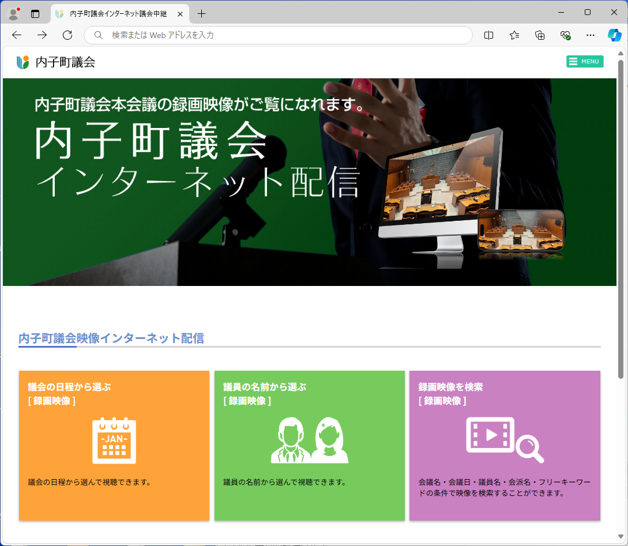This screenshot has height=546, width=628.
Task: Click the scrollbar down arrow
Action: pos(621,537)
